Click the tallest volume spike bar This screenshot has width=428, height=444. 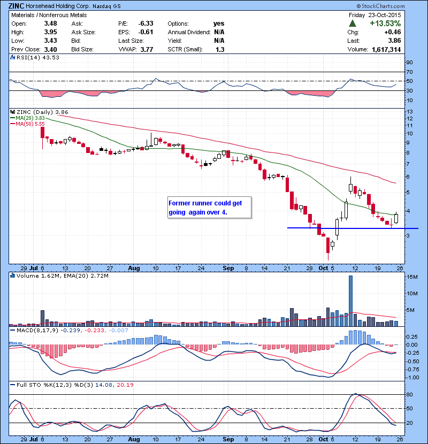(350, 301)
